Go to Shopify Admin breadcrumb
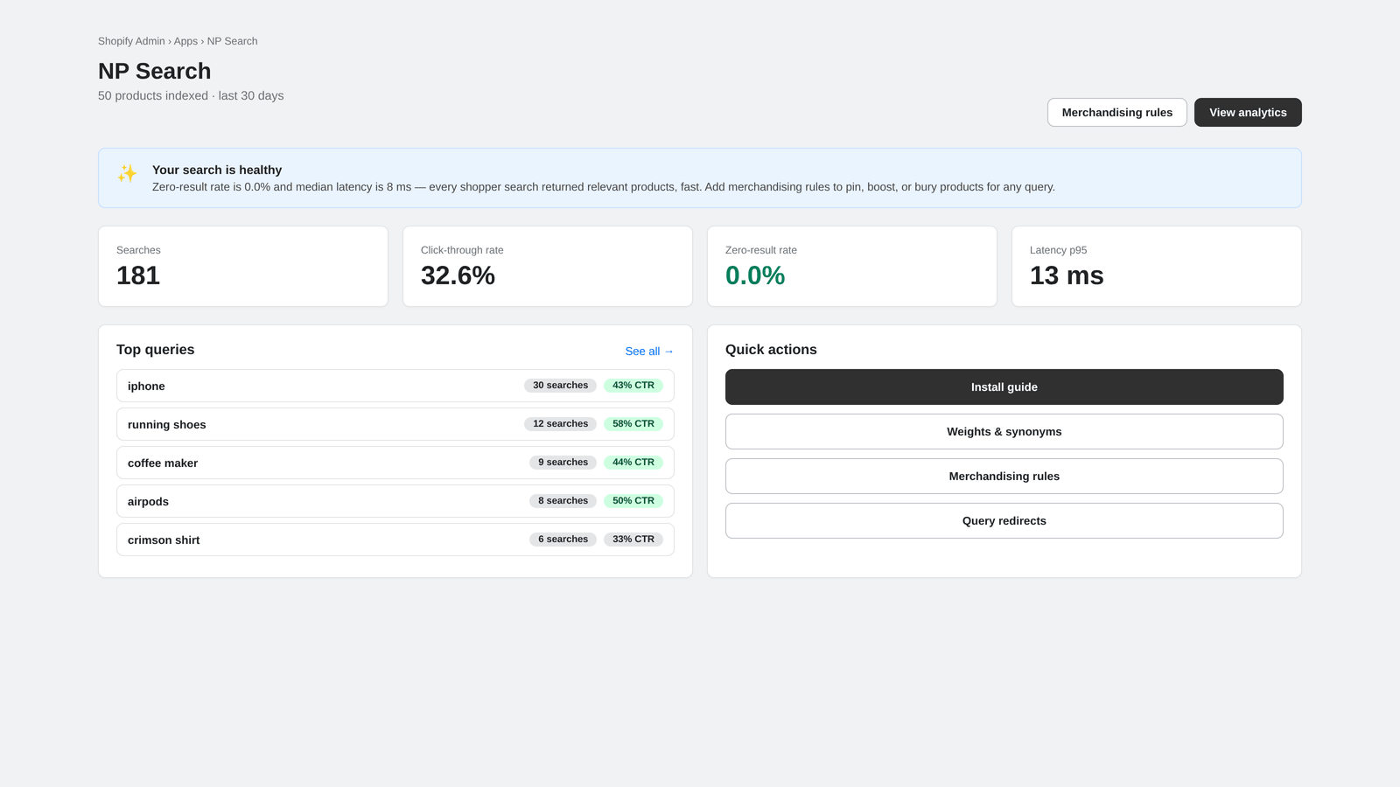 (x=131, y=41)
